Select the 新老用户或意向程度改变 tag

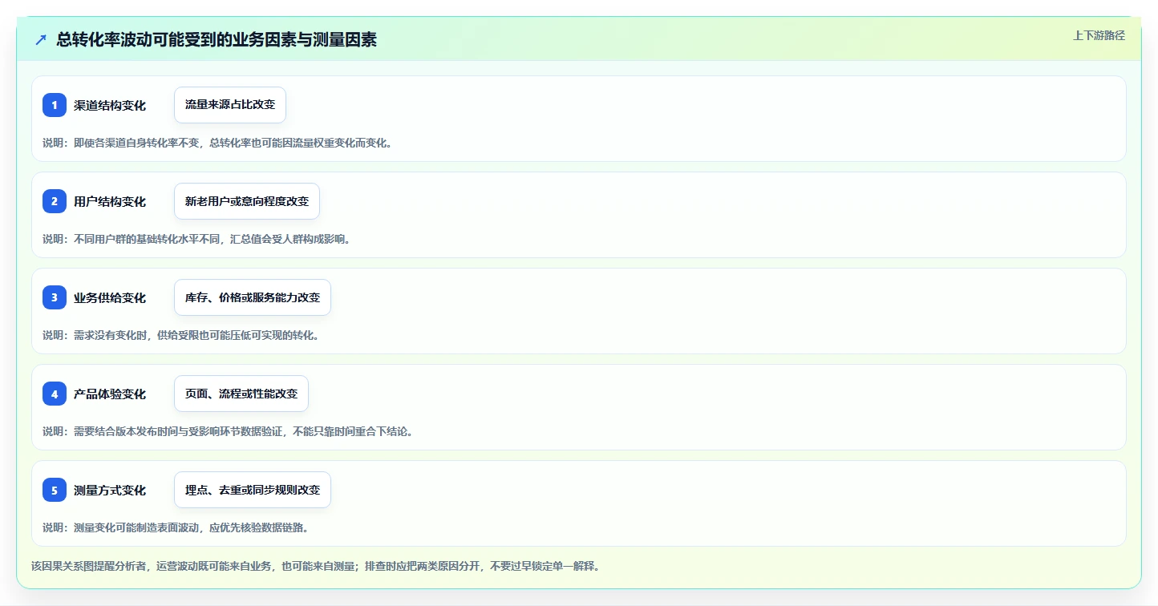pos(247,201)
